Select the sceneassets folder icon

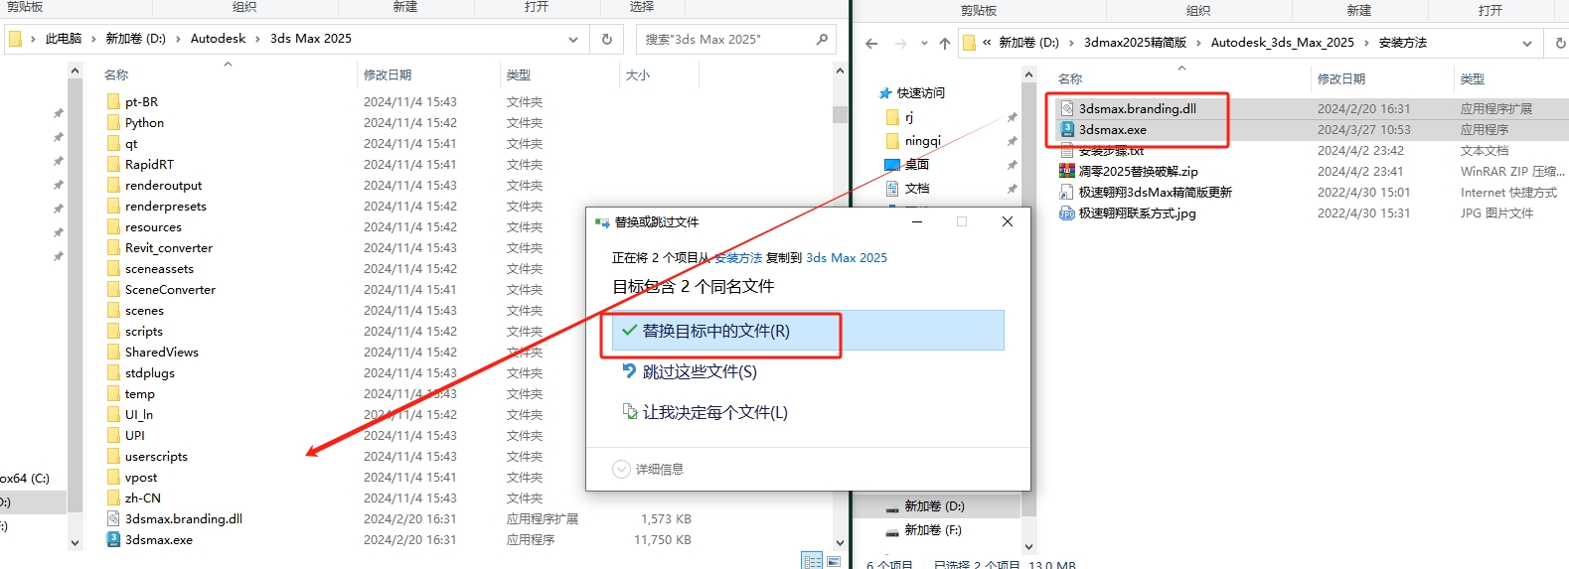[113, 268]
